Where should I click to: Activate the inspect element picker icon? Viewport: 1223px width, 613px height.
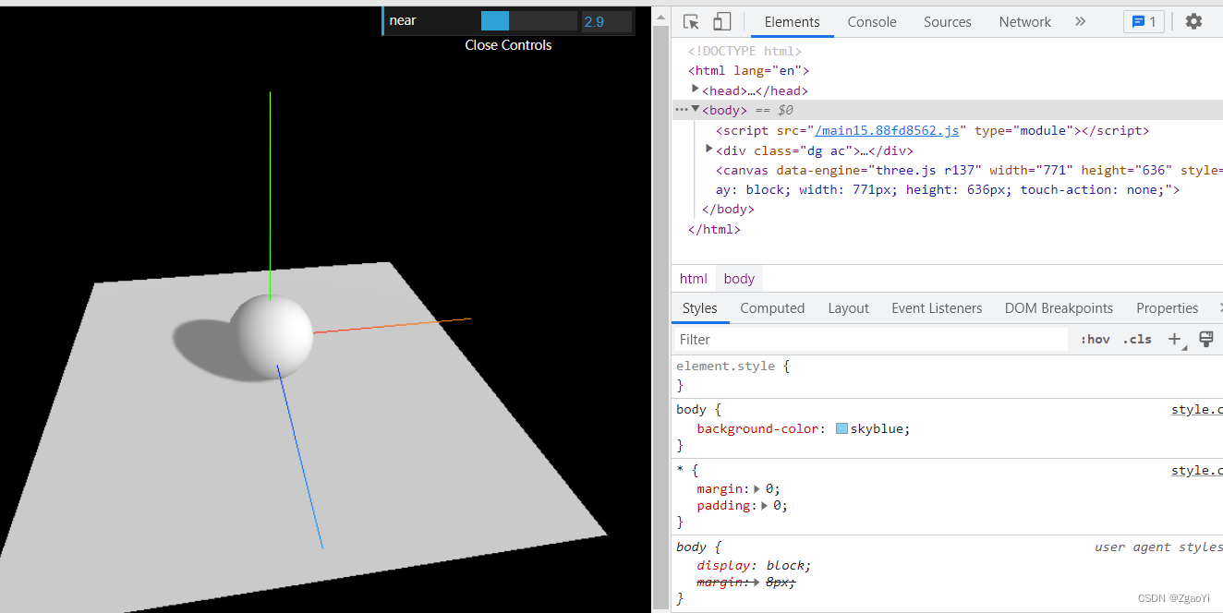click(691, 21)
